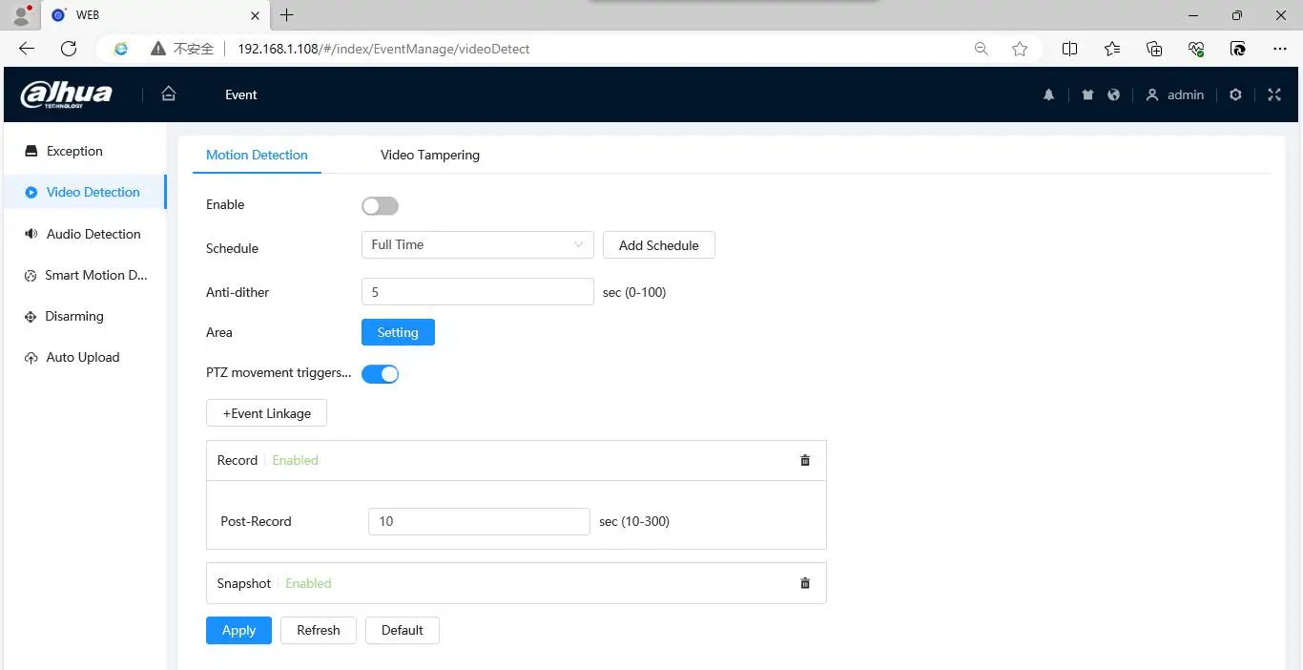
Task: Click the Dahua logo
Action: pyautogui.click(x=66, y=94)
